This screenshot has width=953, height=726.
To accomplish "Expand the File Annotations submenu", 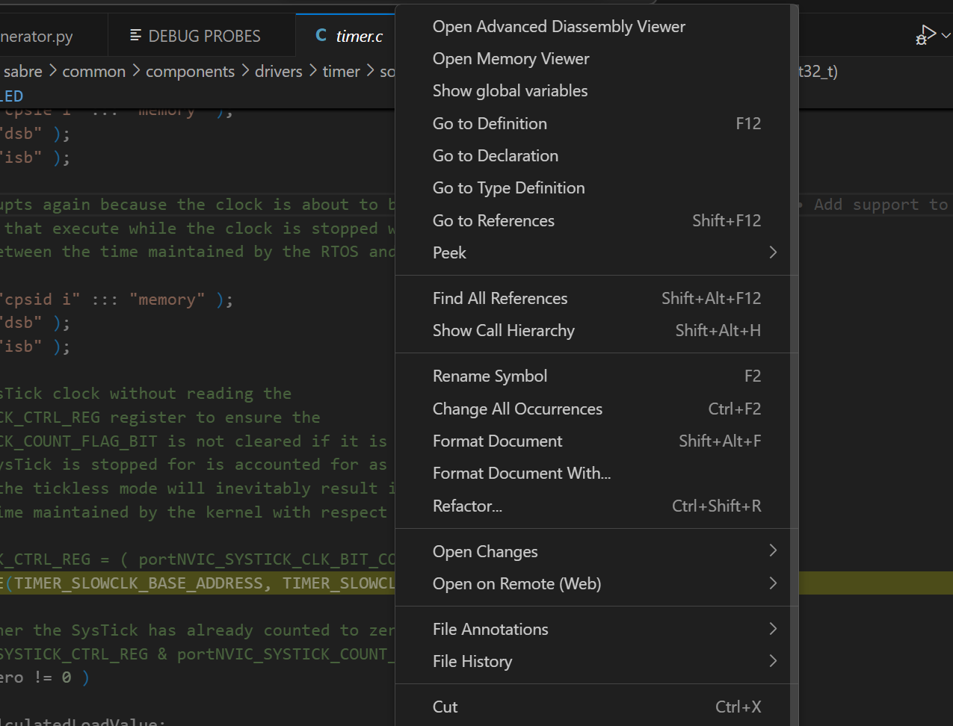I will (773, 629).
